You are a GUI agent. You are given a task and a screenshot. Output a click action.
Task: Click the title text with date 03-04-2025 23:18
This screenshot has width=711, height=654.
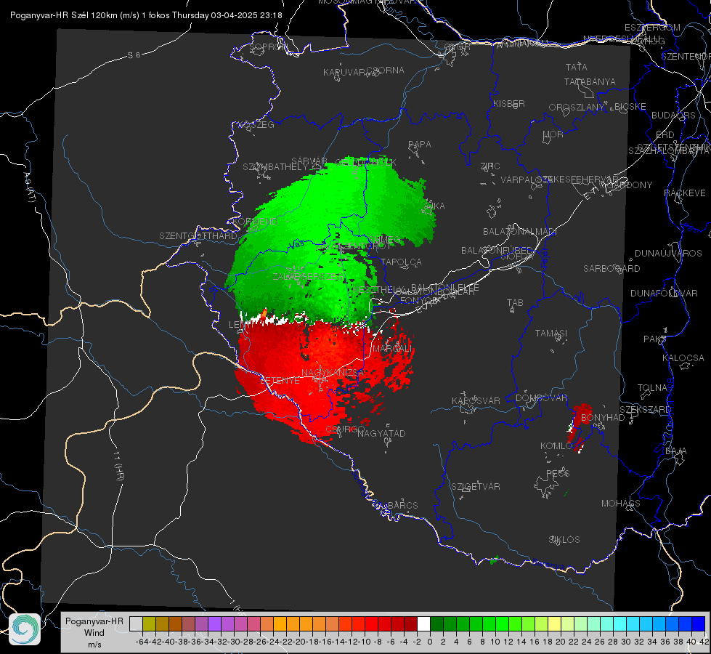[x=146, y=15]
